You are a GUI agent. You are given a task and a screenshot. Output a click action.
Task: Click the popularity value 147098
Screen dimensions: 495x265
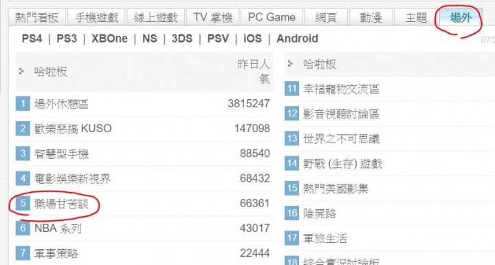tap(252, 129)
